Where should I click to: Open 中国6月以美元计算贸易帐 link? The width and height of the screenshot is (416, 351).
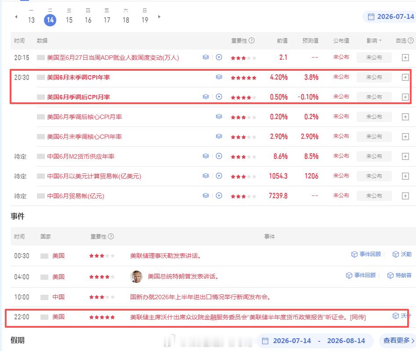(94, 176)
